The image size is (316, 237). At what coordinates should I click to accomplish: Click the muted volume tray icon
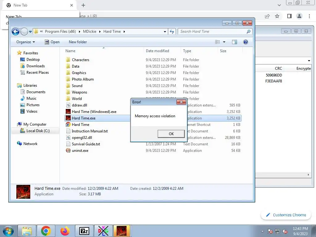285,231
